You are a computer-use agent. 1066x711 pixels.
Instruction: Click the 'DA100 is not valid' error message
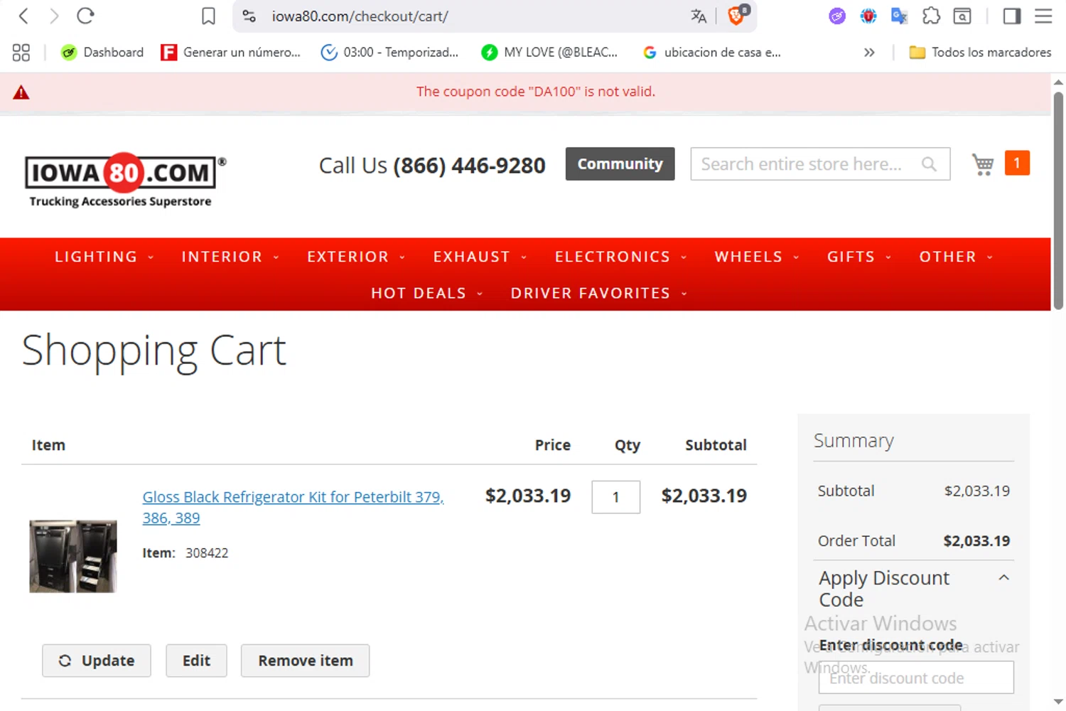point(536,91)
